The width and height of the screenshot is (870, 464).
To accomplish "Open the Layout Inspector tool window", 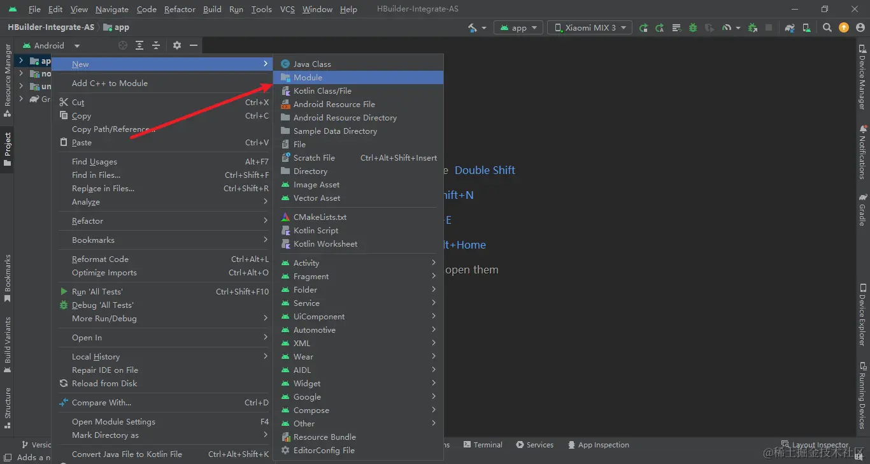I will [x=815, y=445].
